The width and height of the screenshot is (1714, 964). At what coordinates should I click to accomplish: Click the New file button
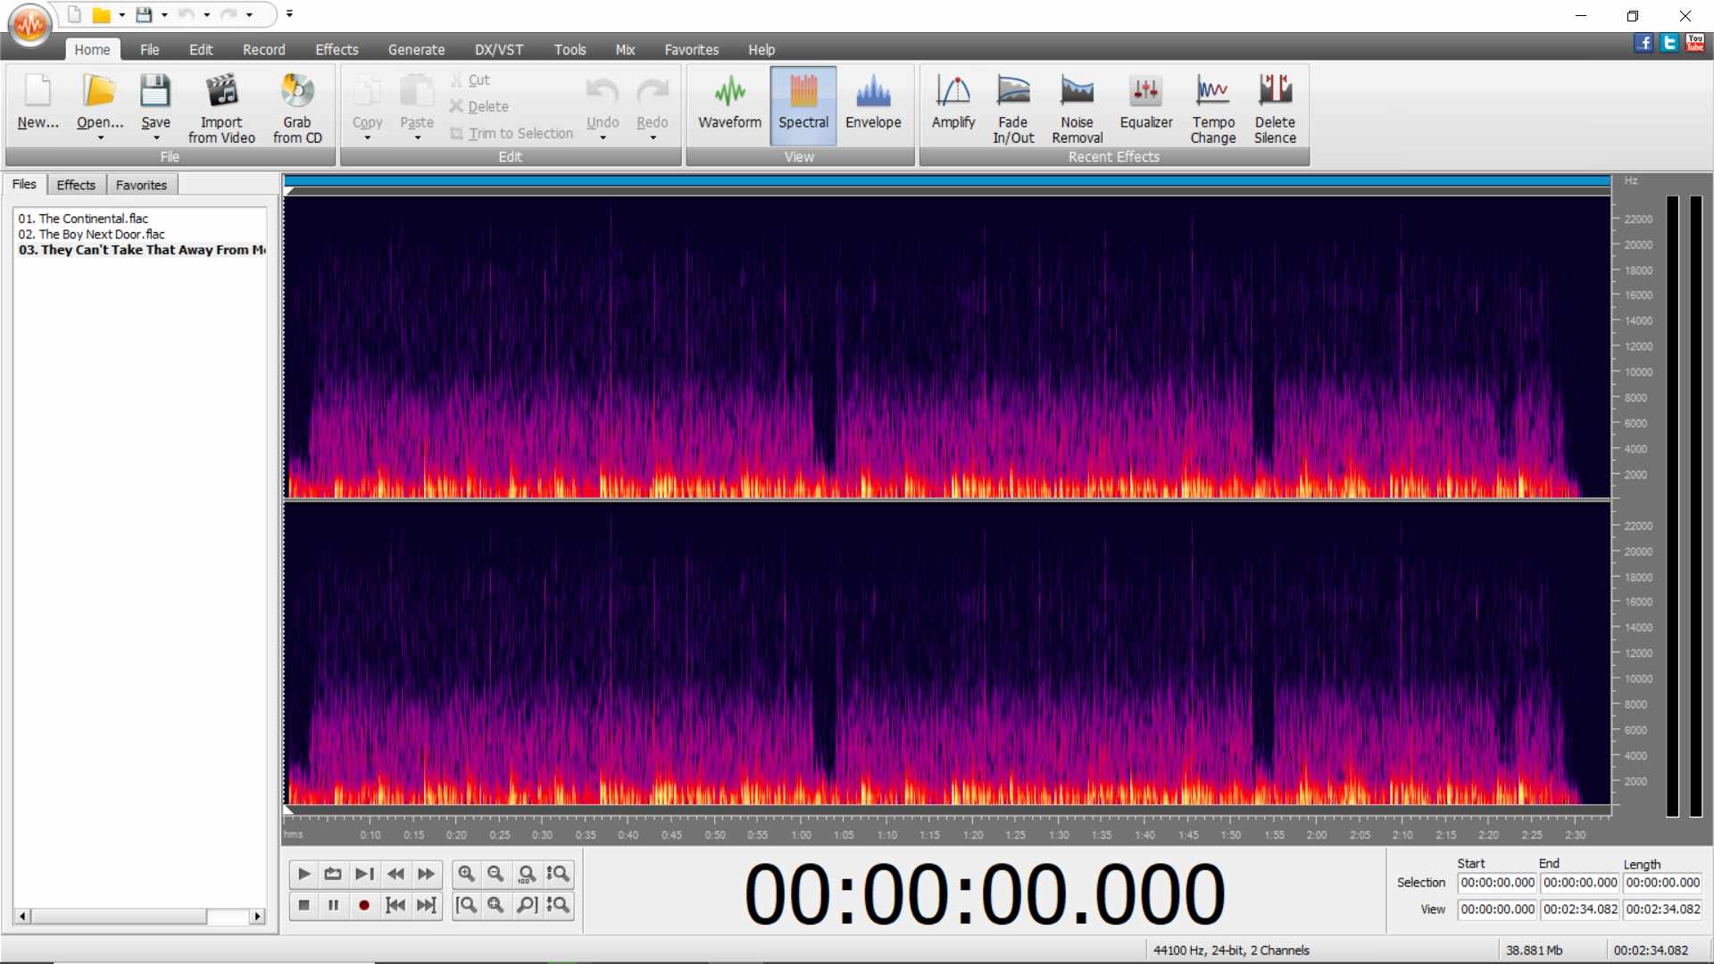click(37, 104)
